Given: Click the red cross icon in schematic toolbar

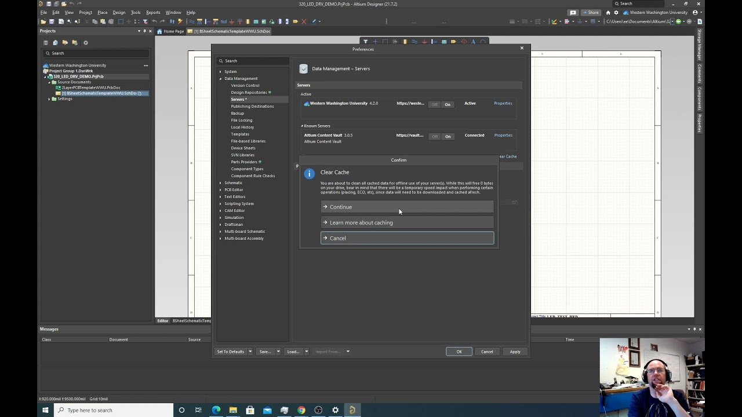Looking at the screenshot, I should pos(304,21).
